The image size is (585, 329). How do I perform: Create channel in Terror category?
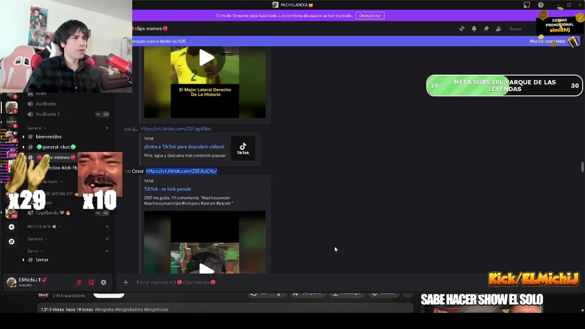click(107, 251)
